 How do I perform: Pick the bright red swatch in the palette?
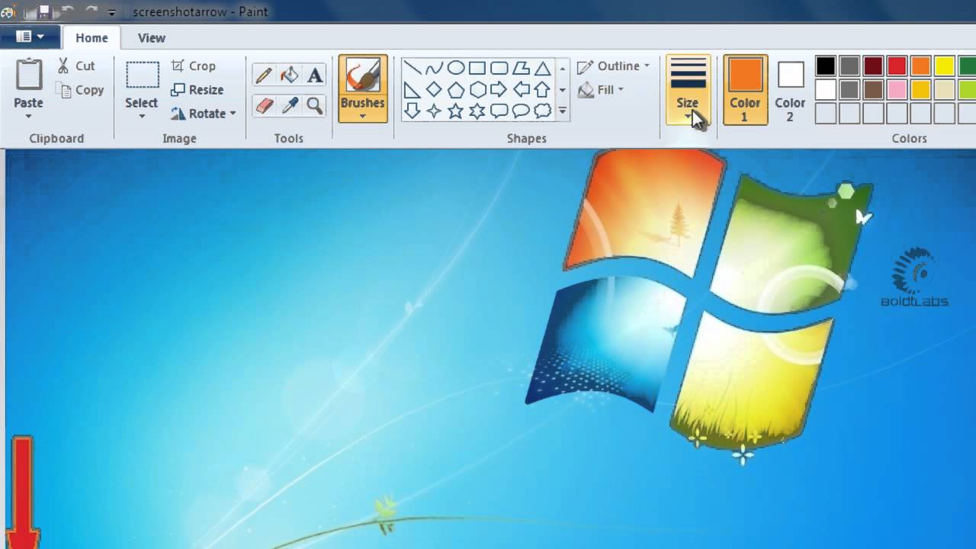tap(897, 66)
